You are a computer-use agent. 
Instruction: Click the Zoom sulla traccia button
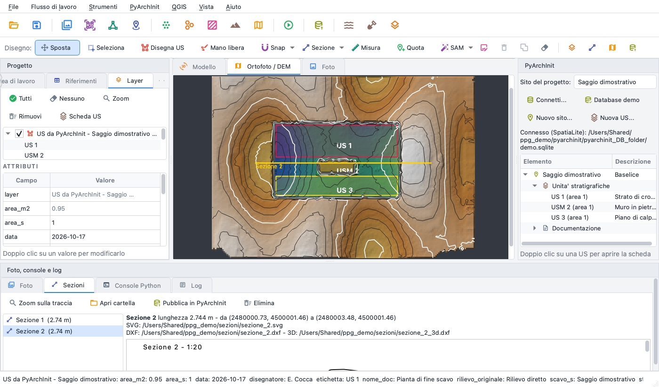[41, 303]
